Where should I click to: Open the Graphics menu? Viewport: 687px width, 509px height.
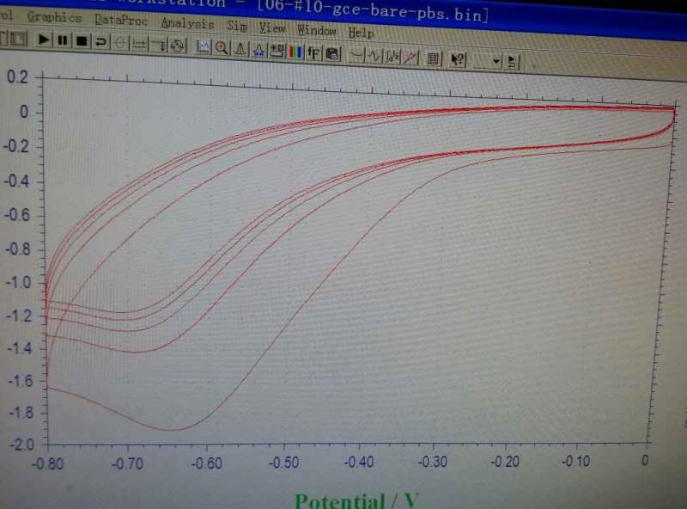54,17
